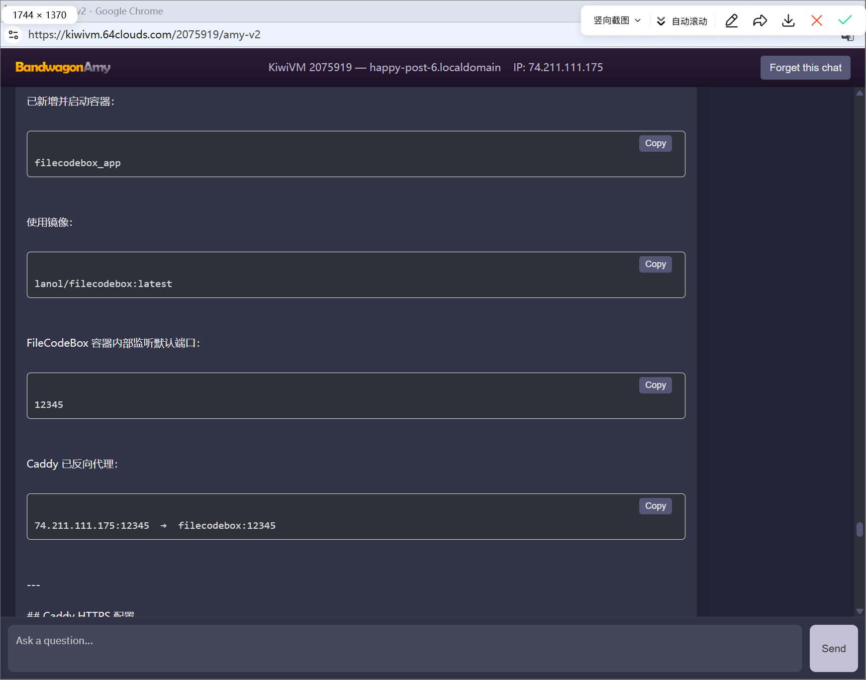The image size is (866, 680).
Task: Open the site information icon in address bar
Action: pos(13,35)
